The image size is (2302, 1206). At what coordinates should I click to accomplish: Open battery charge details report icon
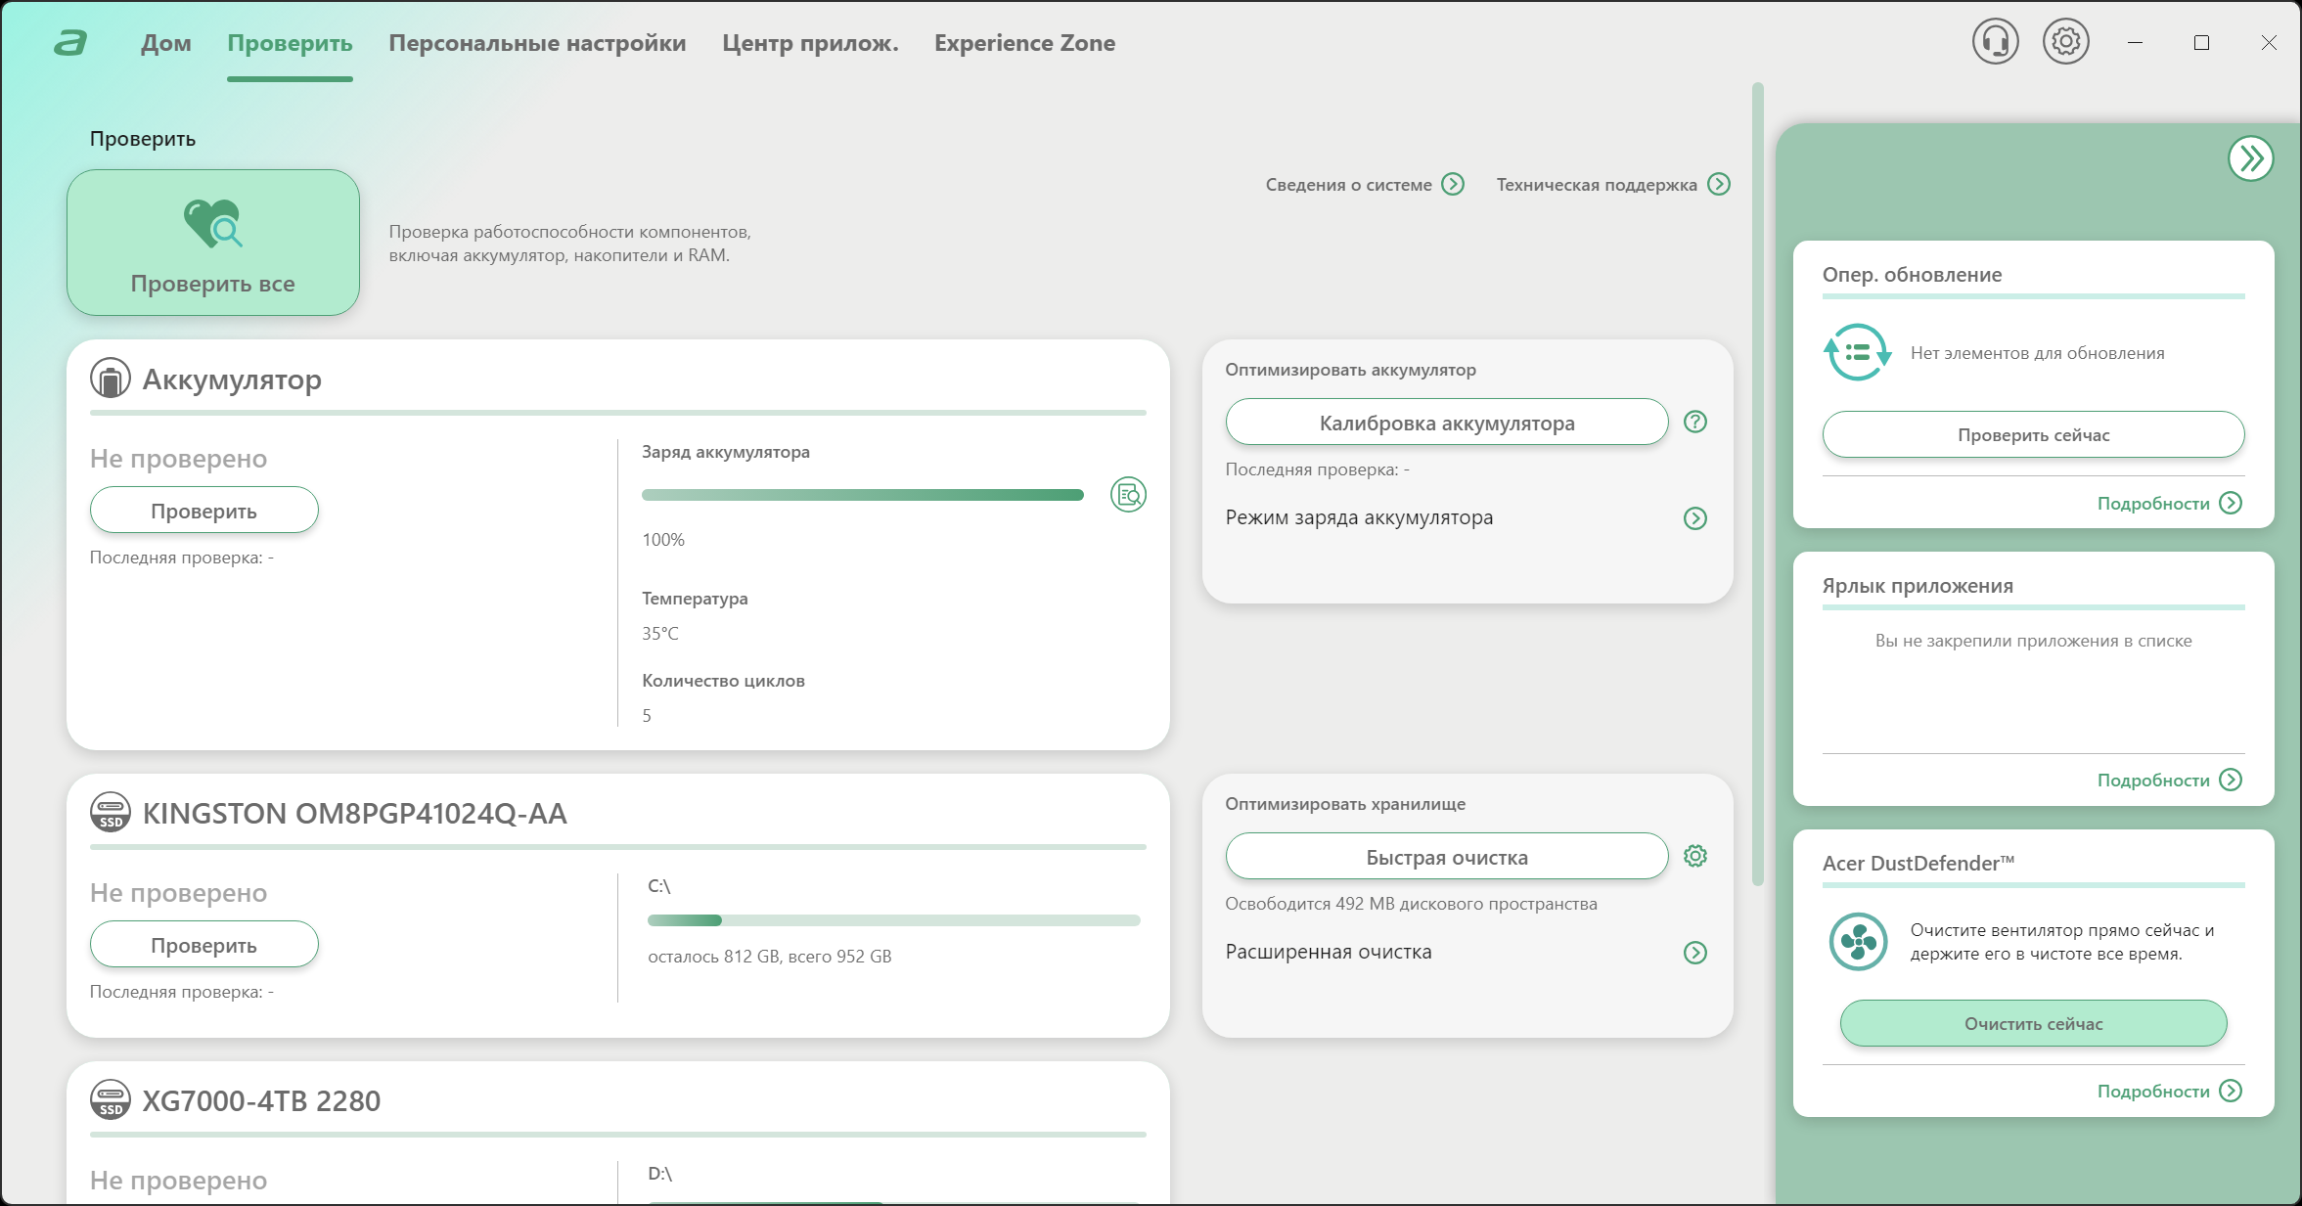[x=1128, y=495]
